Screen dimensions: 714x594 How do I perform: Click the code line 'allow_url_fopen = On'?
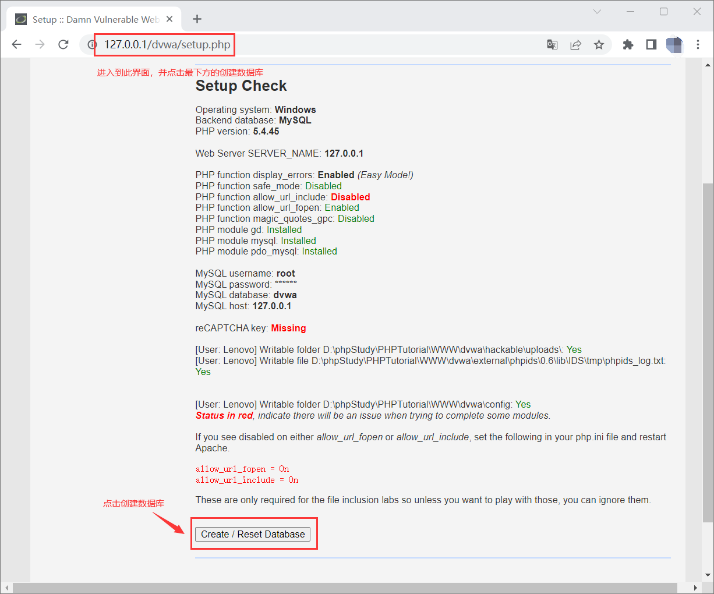click(x=242, y=469)
